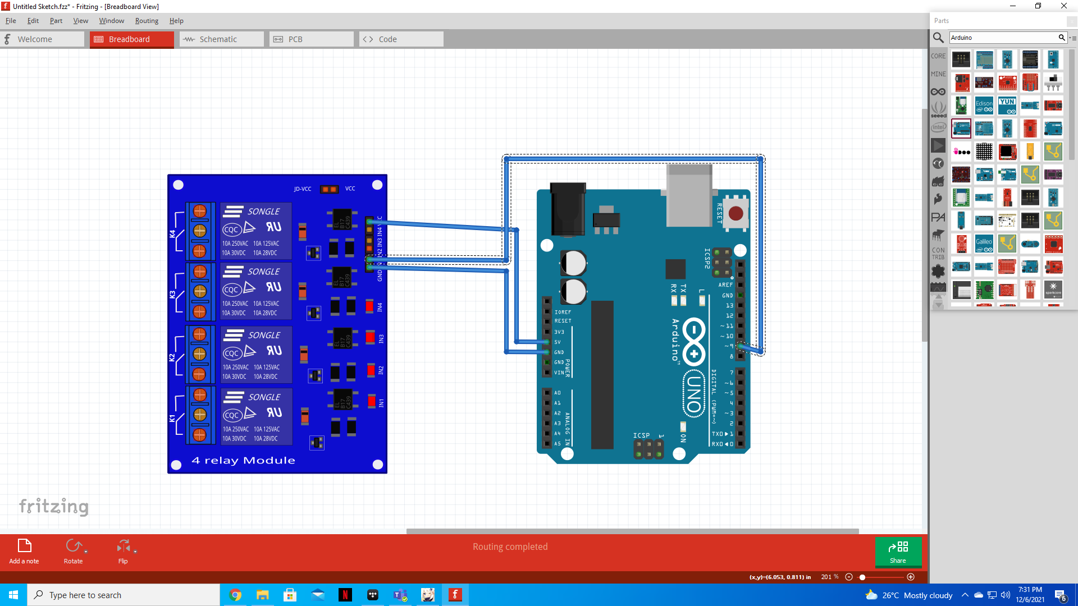Viewport: 1078px width, 606px height.
Task: Click the Arduino parts search field
Action: pyautogui.click(x=1003, y=38)
